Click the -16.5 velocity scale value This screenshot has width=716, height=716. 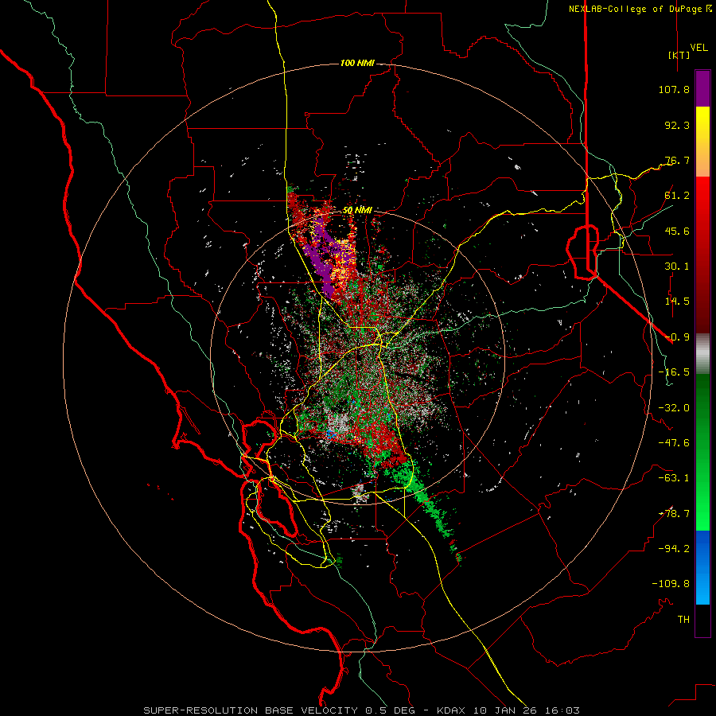(674, 372)
